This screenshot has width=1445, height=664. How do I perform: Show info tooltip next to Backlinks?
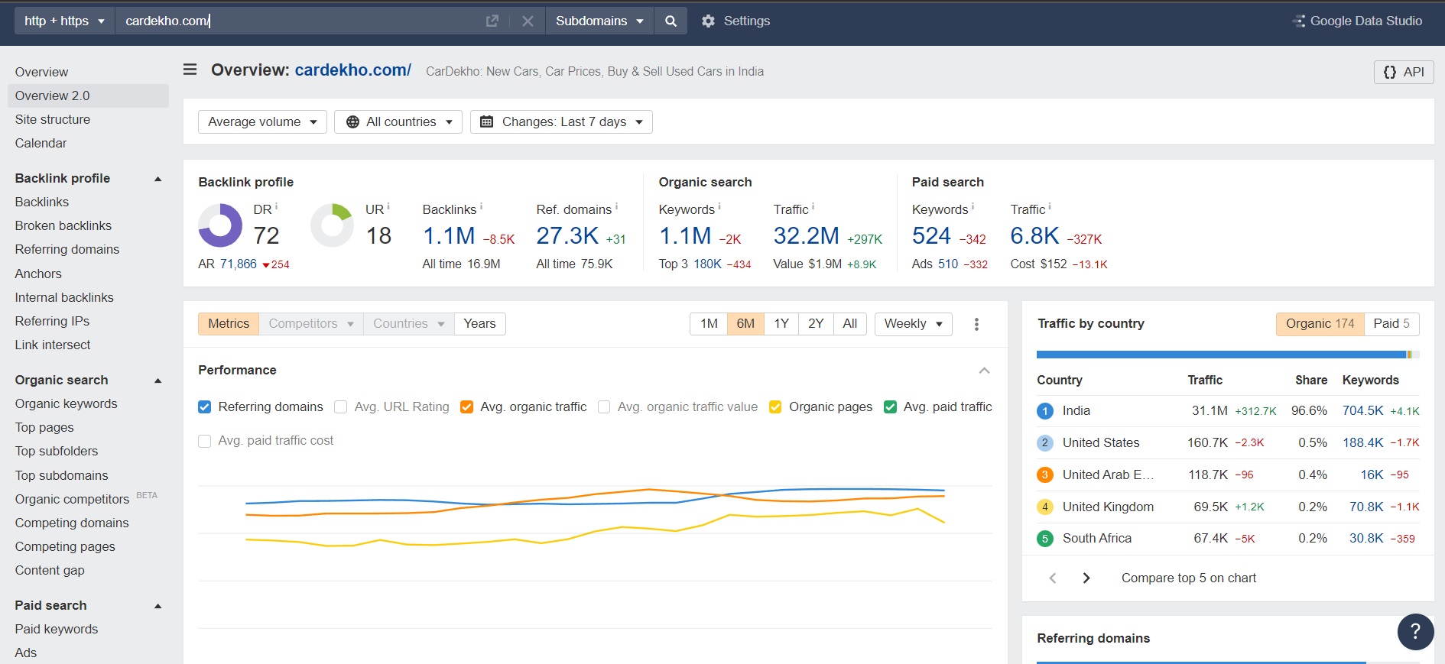click(481, 206)
